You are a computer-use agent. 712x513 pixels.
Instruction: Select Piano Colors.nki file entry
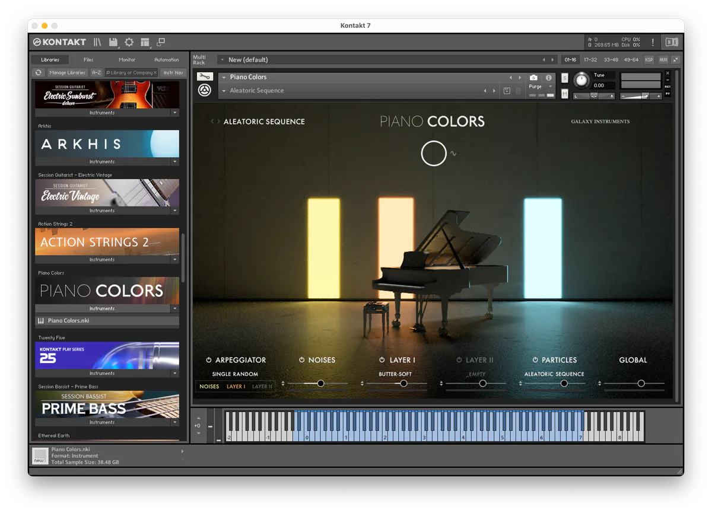pyautogui.click(x=107, y=321)
